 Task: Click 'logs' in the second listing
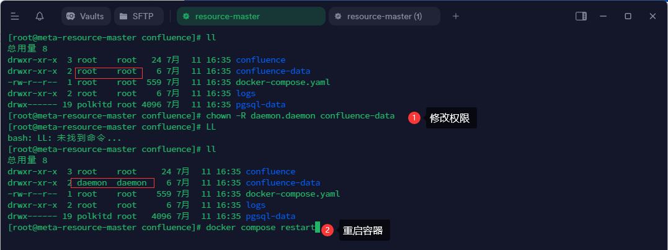click(x=256, y=205)
